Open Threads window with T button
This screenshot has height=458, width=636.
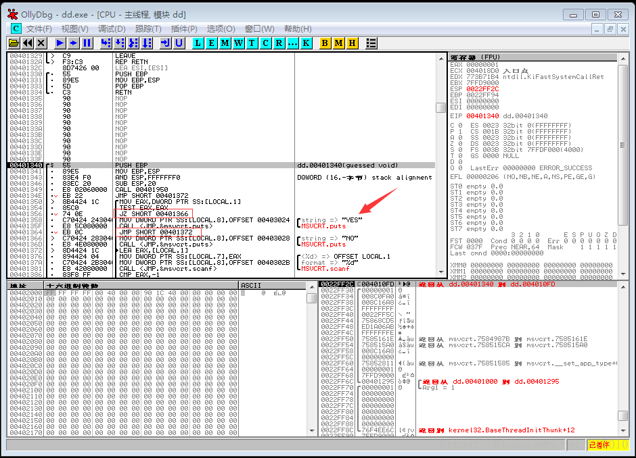click(252, 43)
